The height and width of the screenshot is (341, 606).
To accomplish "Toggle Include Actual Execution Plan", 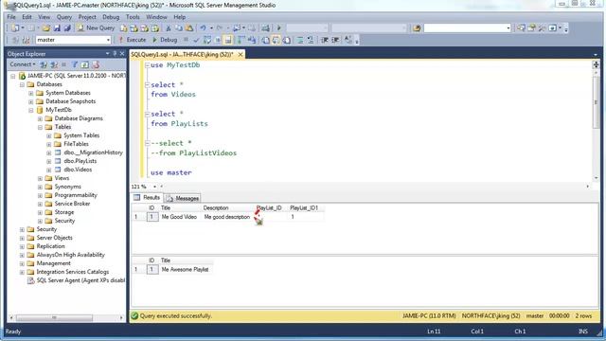I will (241, 40).
